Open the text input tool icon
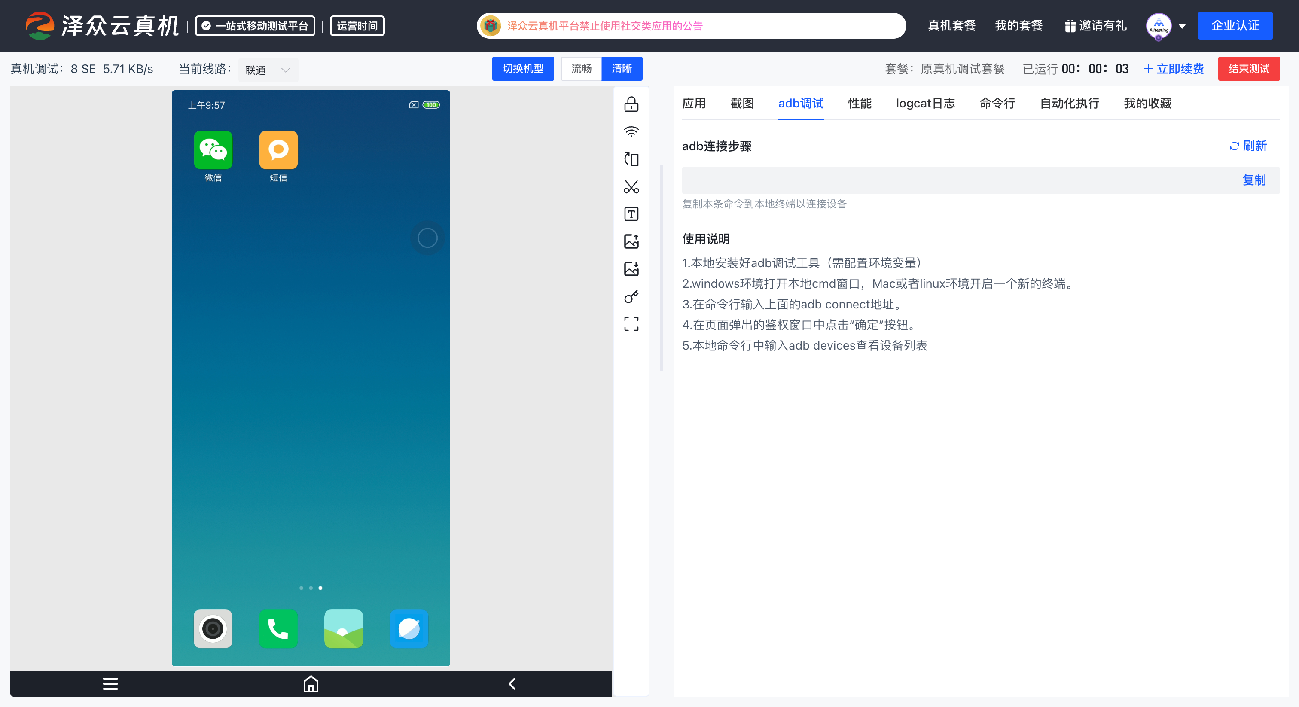This screenshot has width=1299, height=707. coord(631,214)
